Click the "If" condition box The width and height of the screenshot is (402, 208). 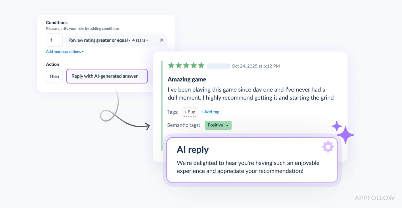point(54,40)
